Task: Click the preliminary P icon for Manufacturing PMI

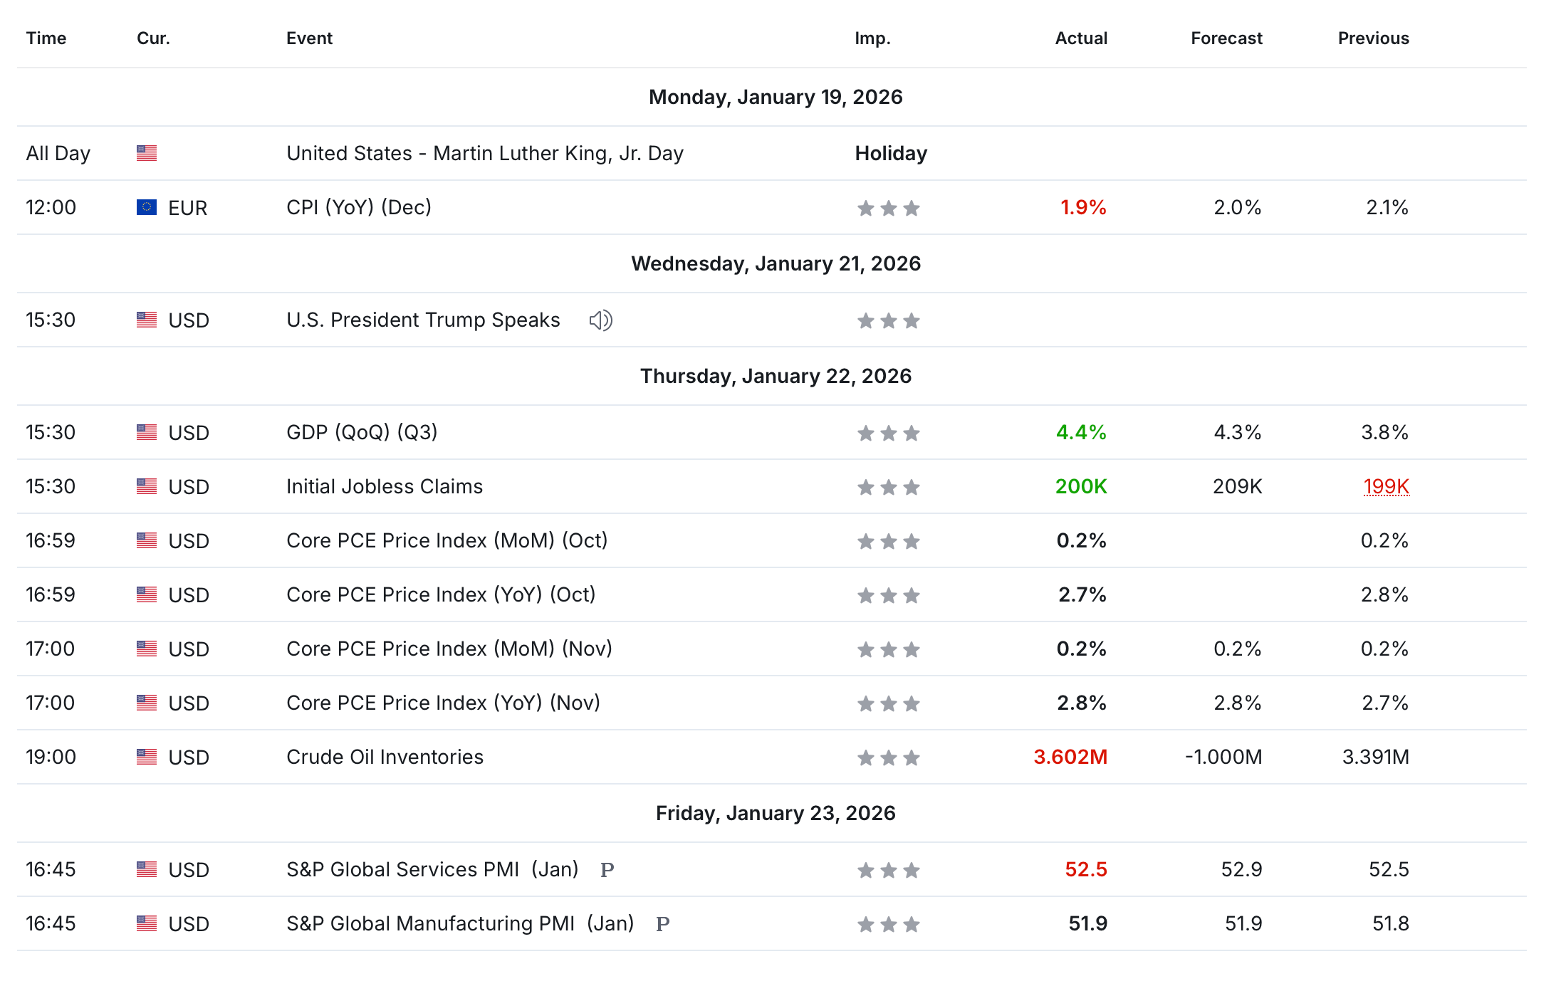Action: coord(662,924)
